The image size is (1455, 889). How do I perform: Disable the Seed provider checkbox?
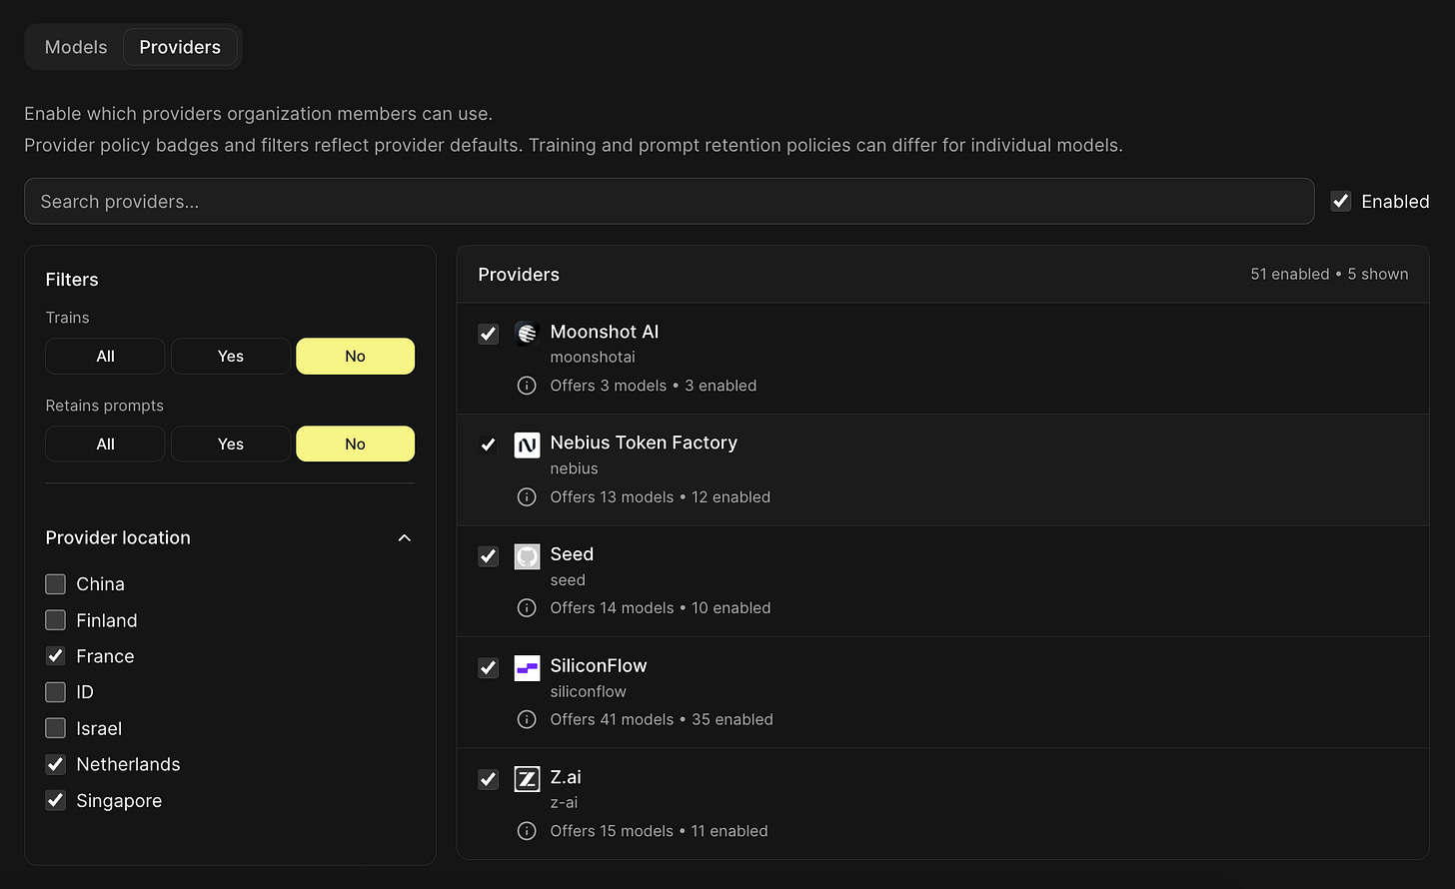(x=488, y=555)
